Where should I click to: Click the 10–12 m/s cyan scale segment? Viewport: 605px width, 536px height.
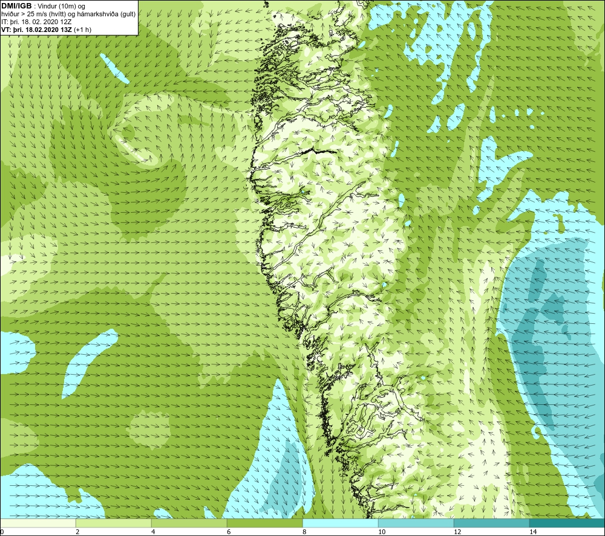[416, 523]
